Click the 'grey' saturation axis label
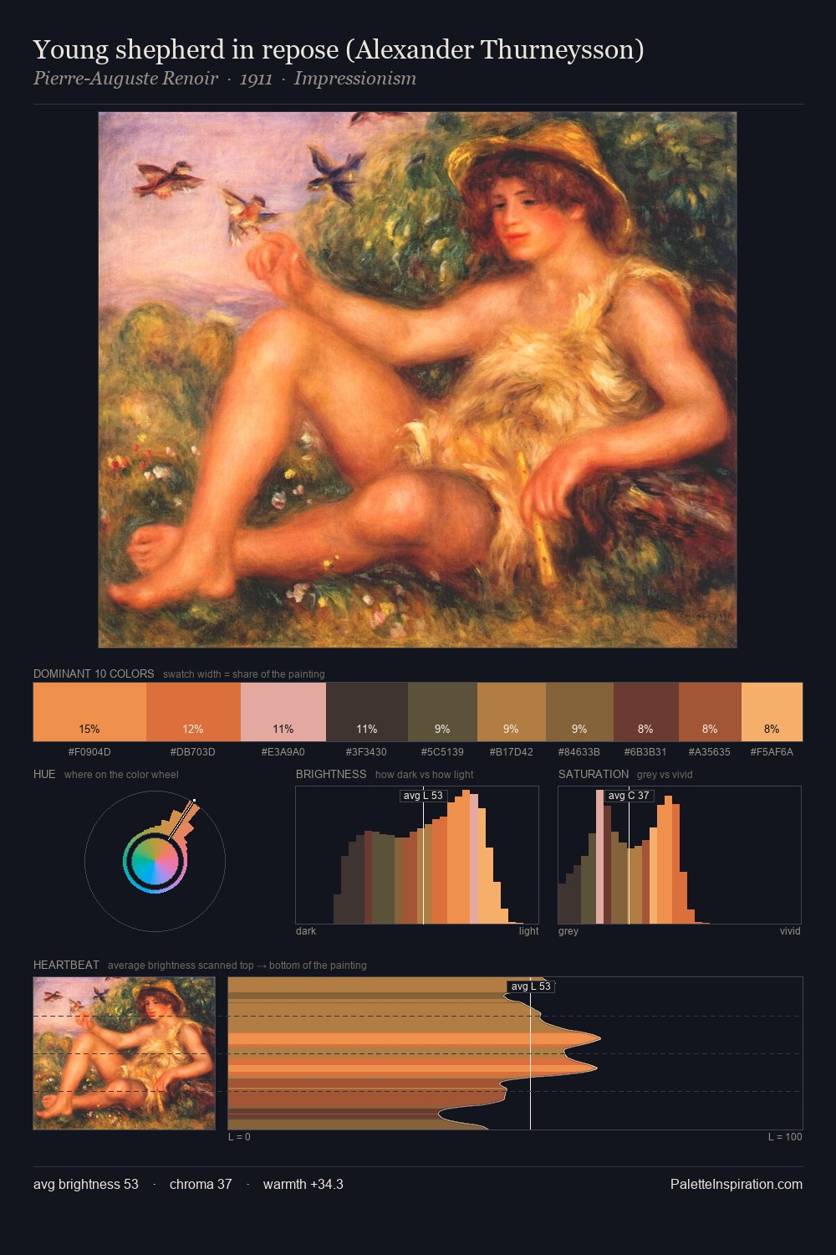Image resolution: width=836 pixels, height=1255 pixels. (x=568, y=931)
